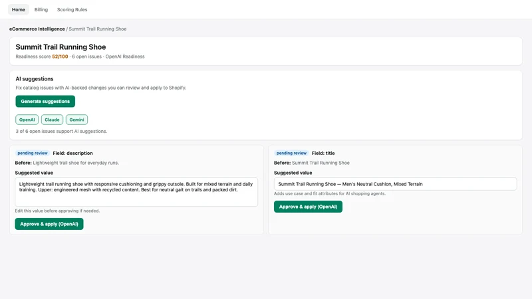This screenshot has height=299, width=532.
Task: Click 'Field: description' label
Action: 72,153
